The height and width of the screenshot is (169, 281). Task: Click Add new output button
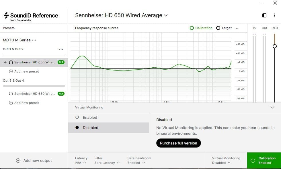pyautogui.click(x=34, y=161)
